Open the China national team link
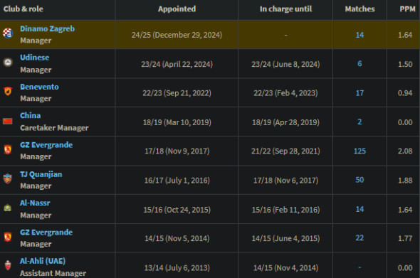This screenshot has width=420, height=278. (31, 116)
